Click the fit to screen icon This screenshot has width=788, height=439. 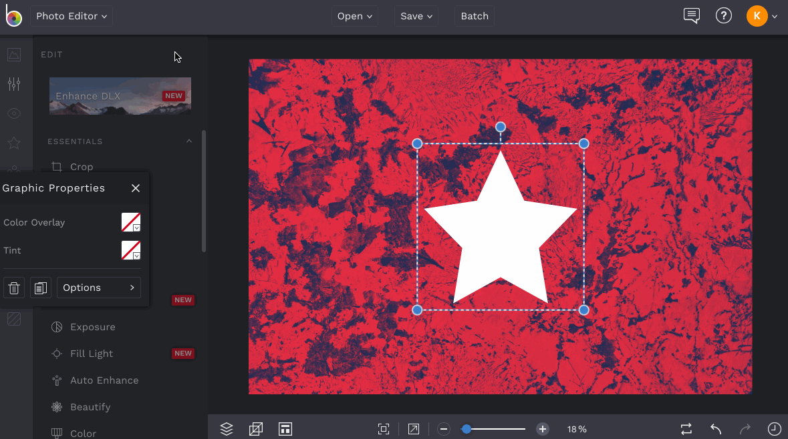tap(384, 429)
